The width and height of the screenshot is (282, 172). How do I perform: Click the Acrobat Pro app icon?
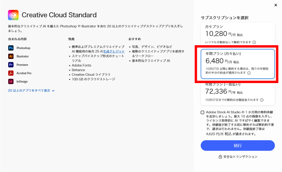click(11, 73)
